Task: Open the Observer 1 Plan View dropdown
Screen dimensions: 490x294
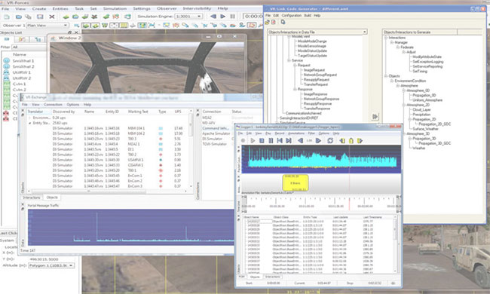Action: 47,26
